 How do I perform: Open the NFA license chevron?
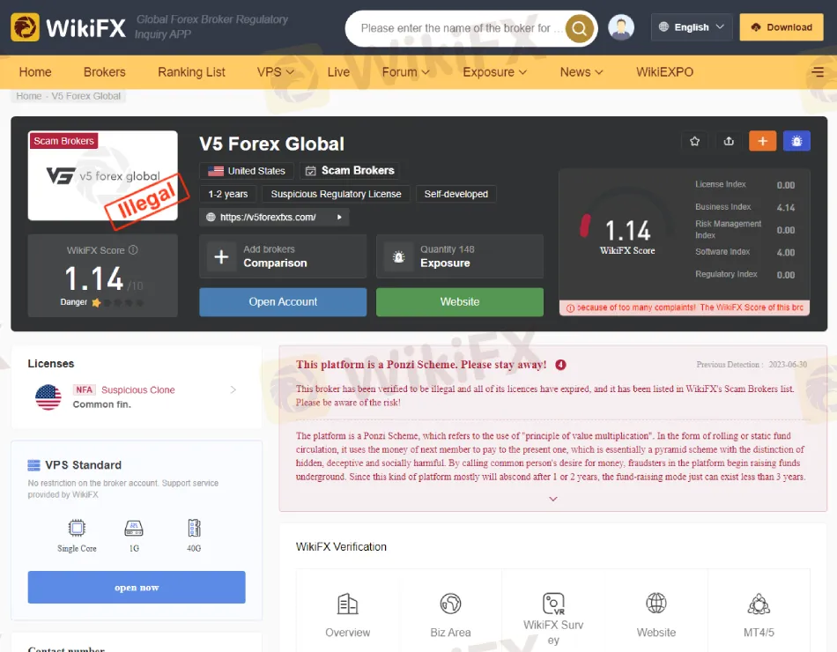[x=233, y=389]
